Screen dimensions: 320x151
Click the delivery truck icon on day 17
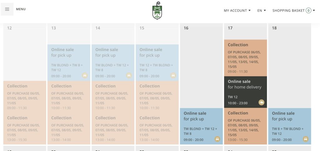click(x=262, y=102)
